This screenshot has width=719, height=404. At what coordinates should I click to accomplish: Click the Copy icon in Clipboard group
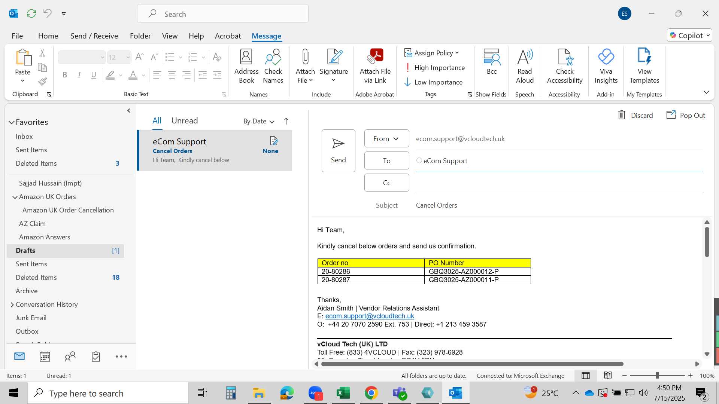42,67
